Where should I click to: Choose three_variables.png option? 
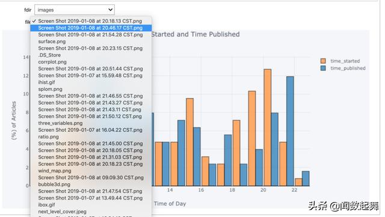[x=91, y=123]
